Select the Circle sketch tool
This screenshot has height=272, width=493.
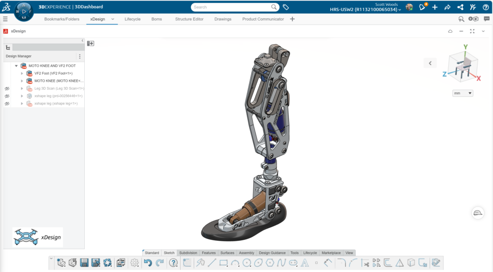[247, 262]
